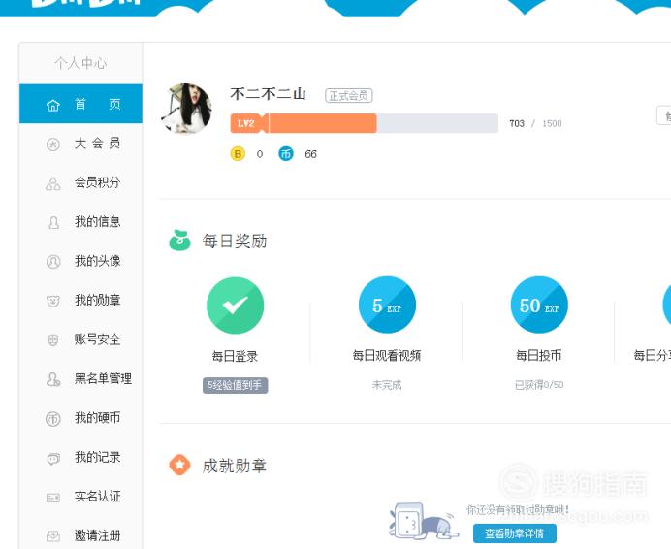Click the 正式会员 badge
The image size is (671, 549).
pos(349,95)
